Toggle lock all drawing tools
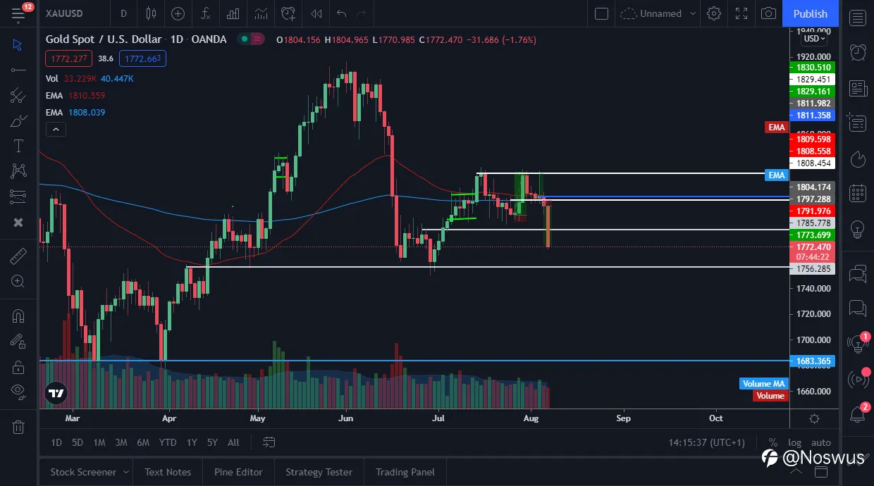The height and width of the screenshot is (486, 874). tap(18, 367)
